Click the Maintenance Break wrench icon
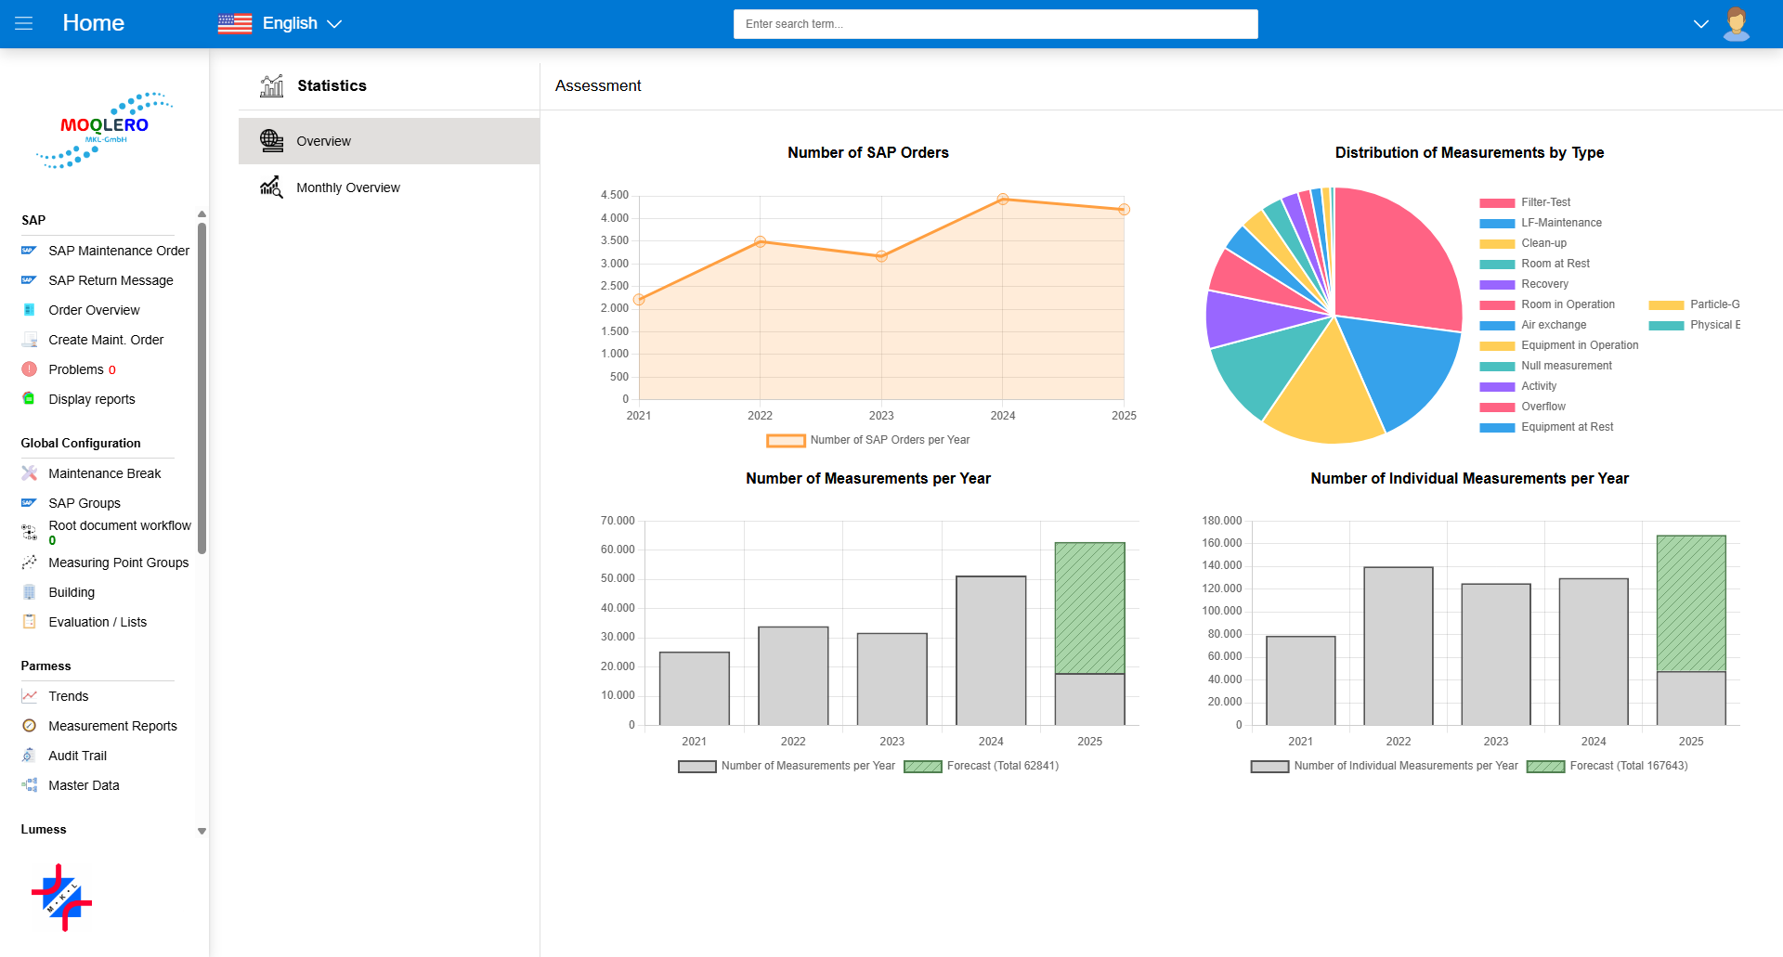 click(29, 473)
